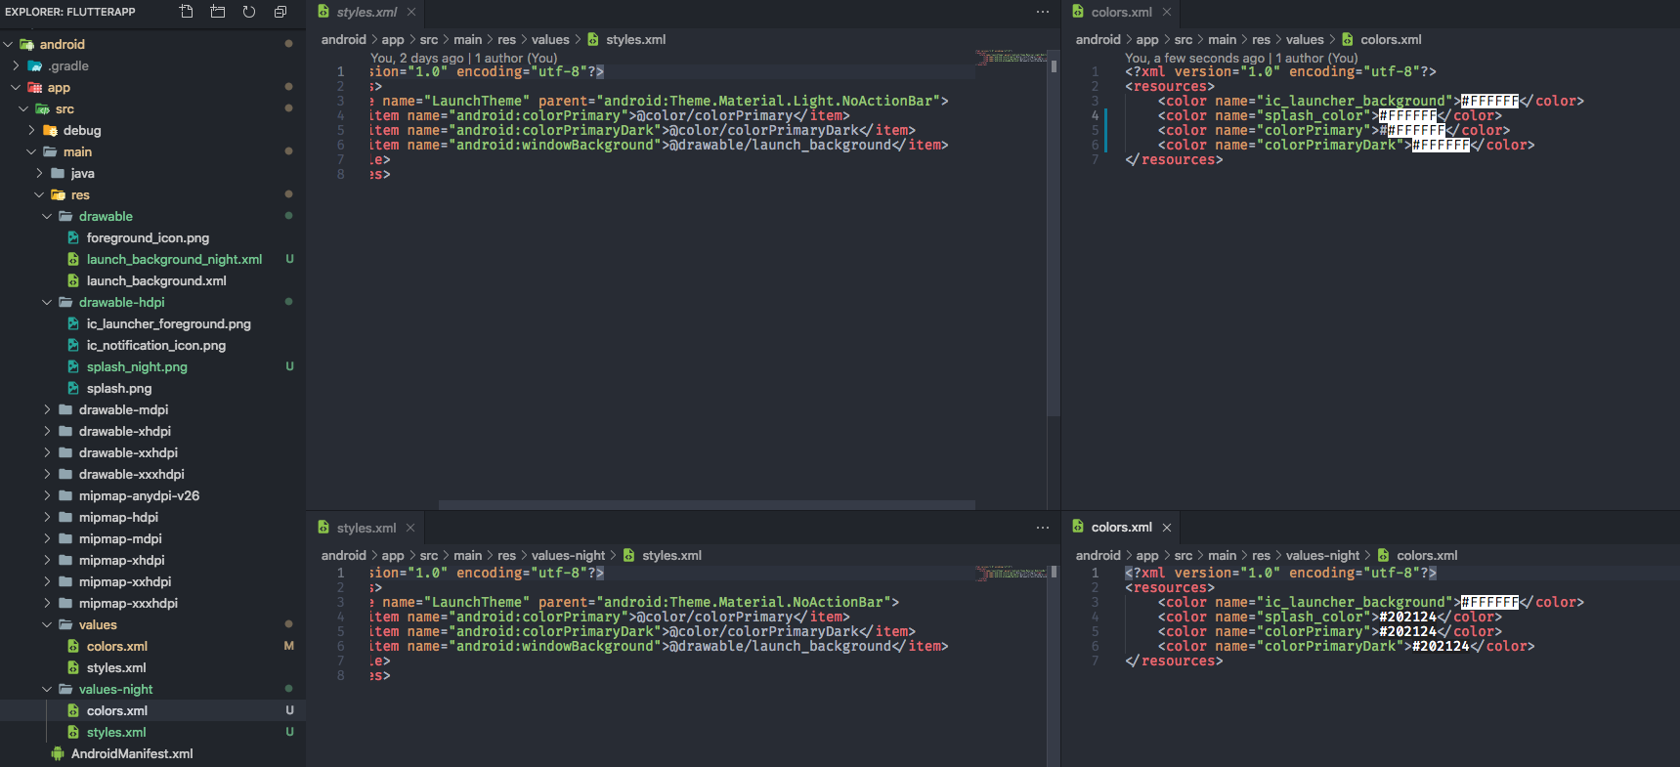
Task: Click splash_color #202124 value in night colors.xml
Action: [x=1407, y=617]
